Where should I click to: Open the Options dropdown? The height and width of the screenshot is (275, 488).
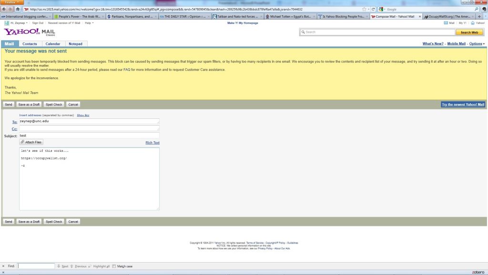click(477, 43)
